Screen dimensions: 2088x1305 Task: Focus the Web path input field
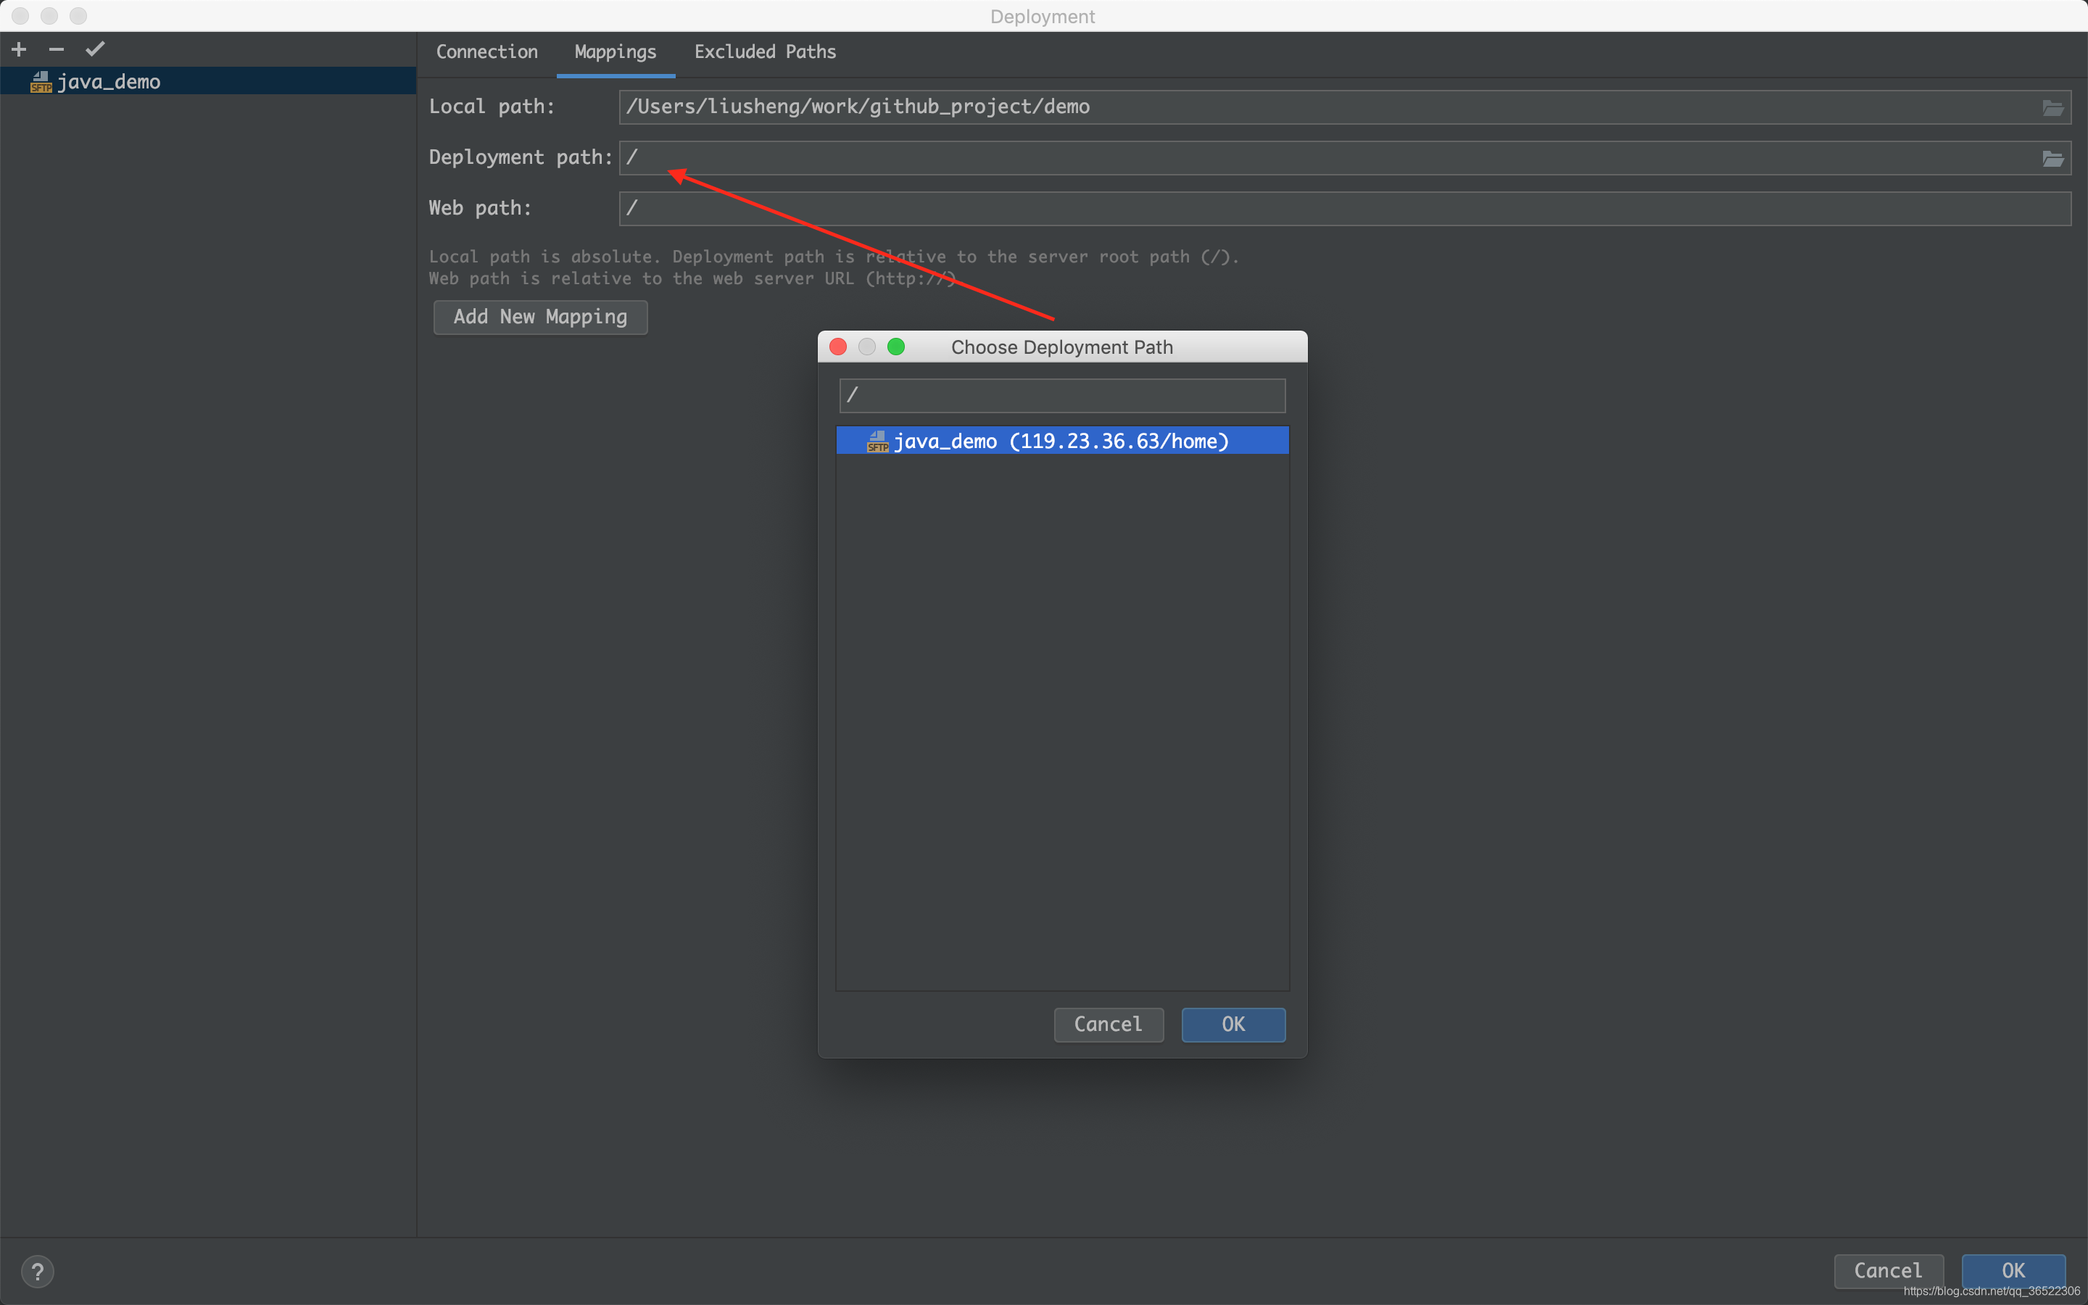(x=1343, y=208)
